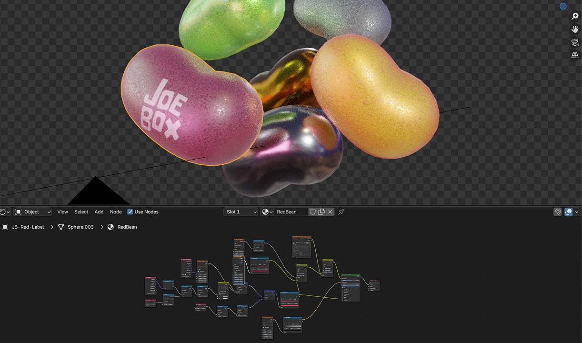
Task: Click the material sphere icon beside breadcrumb RedBean
Action: 110,227
